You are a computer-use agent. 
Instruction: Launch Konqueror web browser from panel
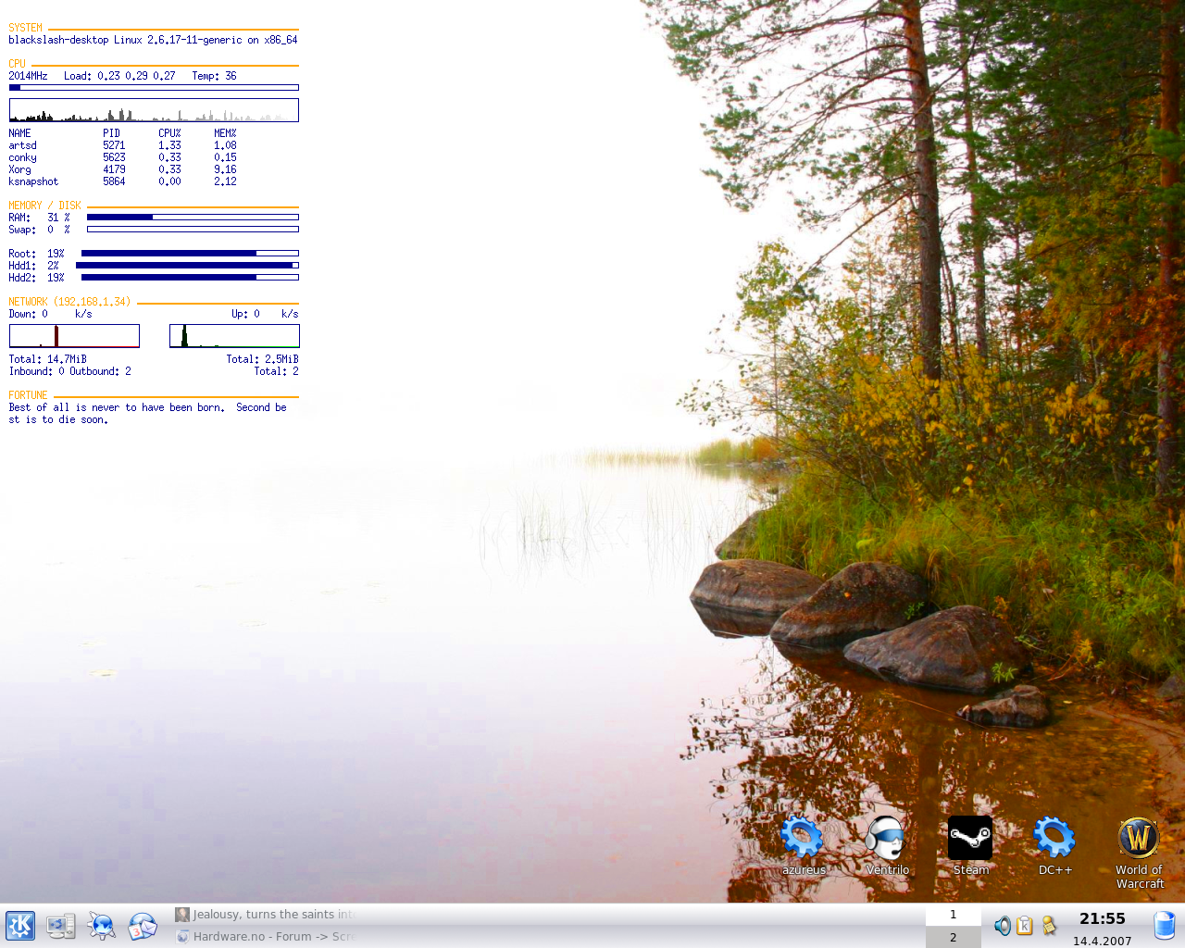(102, 926)
